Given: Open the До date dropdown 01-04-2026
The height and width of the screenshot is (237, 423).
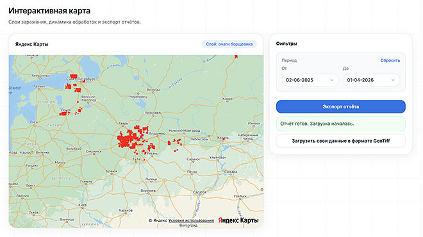Looking at the screenshot, I should [x=371, y=80].
